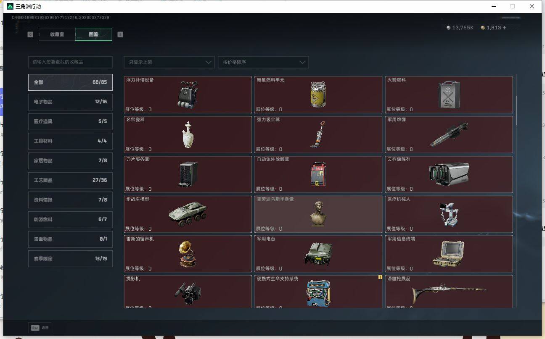Image resolution: width=545 pixels, height=339 pixels.
Task: Filter by 医疗道具 category
Action: point(70,121)
